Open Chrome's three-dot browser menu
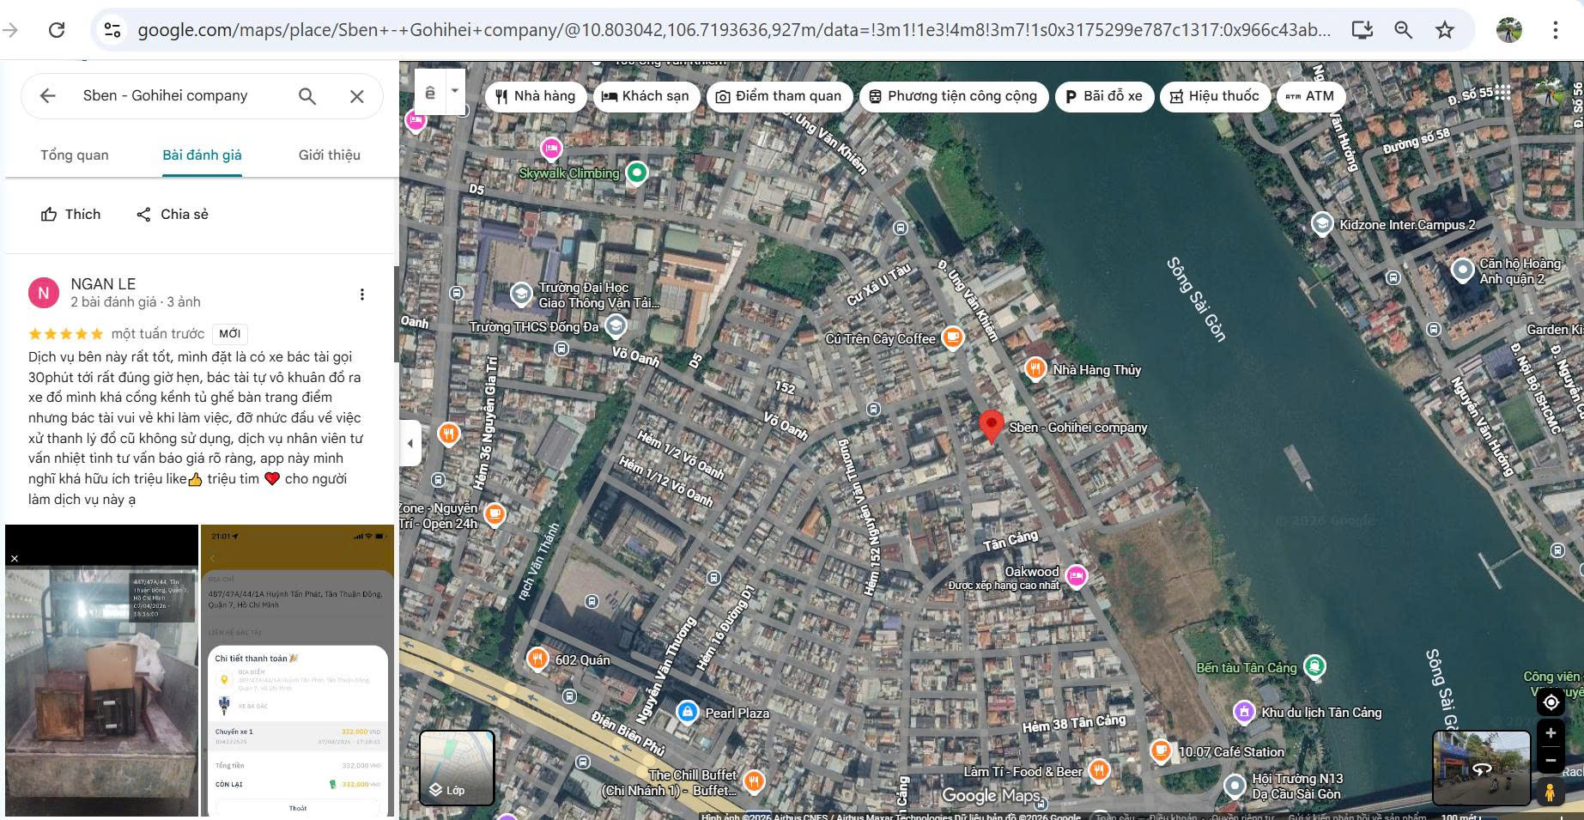The width and height of the screenshot is (1584, 820). point(1555,30)
